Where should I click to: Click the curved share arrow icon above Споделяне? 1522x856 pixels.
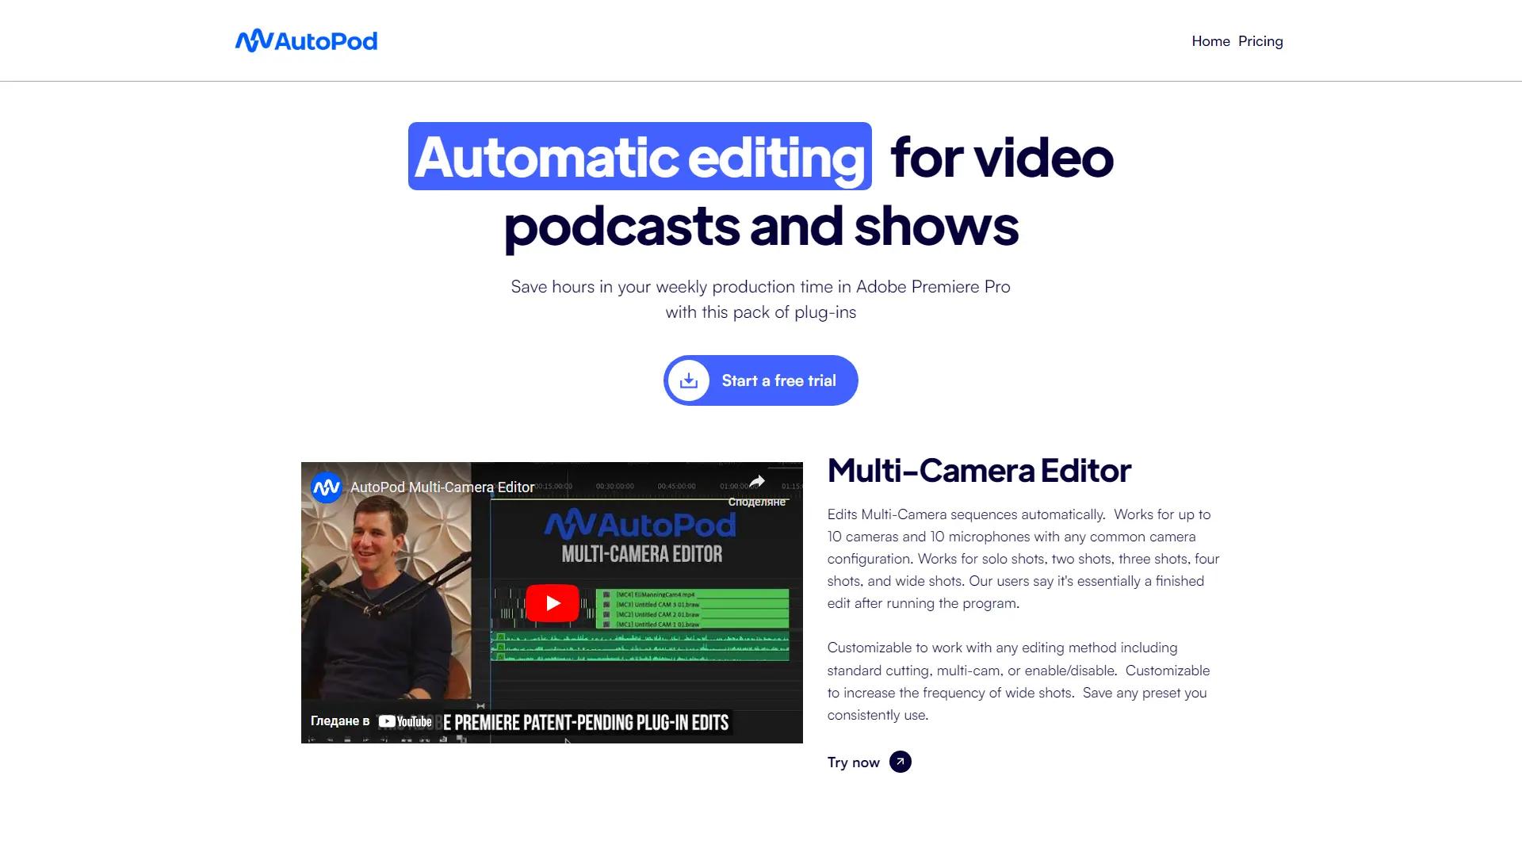758,480
